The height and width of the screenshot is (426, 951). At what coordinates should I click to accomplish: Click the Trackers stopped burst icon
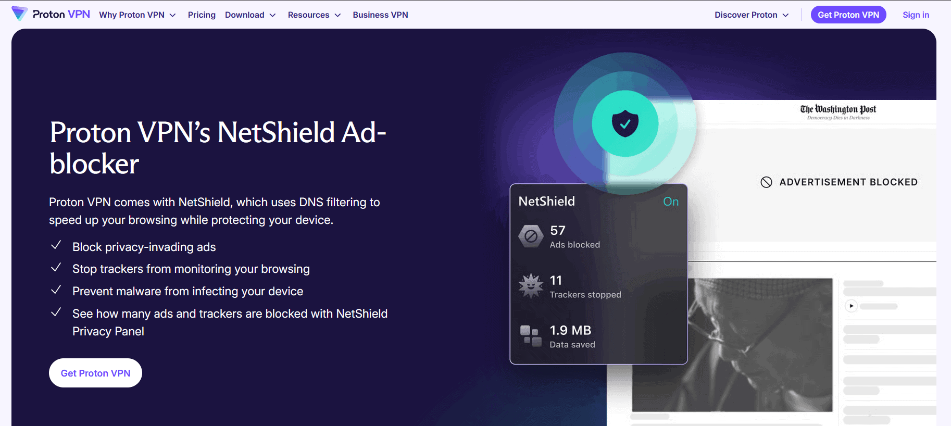click(531, 286)
